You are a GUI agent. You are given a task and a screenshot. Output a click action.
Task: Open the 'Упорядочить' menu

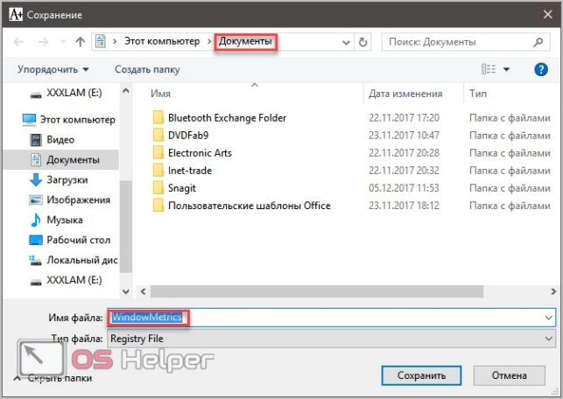click(x=53, y=69)
